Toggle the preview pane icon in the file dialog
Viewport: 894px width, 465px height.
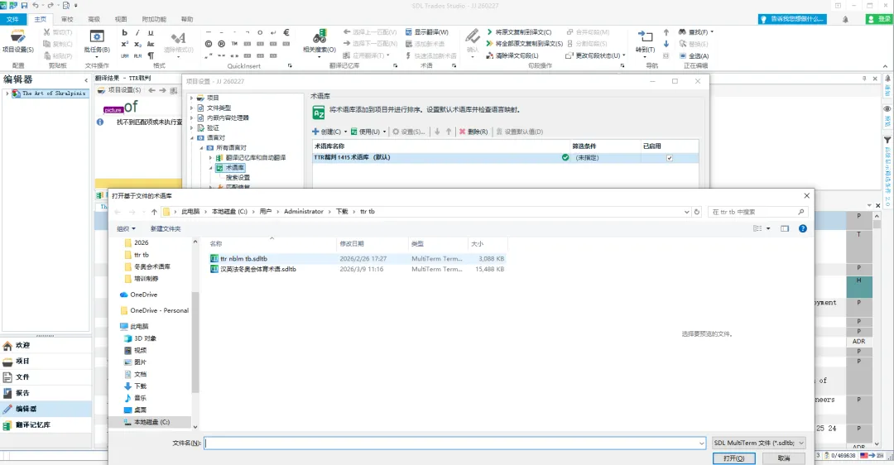(785, 228)
